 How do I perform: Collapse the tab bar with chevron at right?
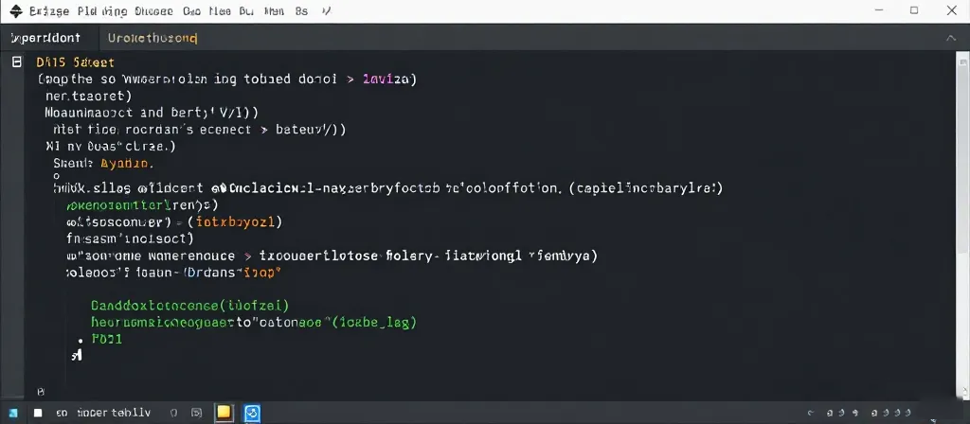[x=951, y=39]
